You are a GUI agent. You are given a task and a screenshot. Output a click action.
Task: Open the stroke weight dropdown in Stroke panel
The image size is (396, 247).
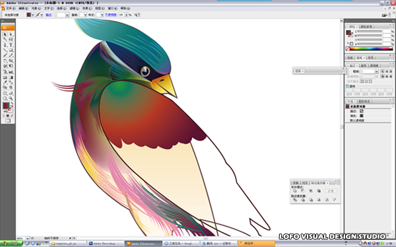coord(376,72)
